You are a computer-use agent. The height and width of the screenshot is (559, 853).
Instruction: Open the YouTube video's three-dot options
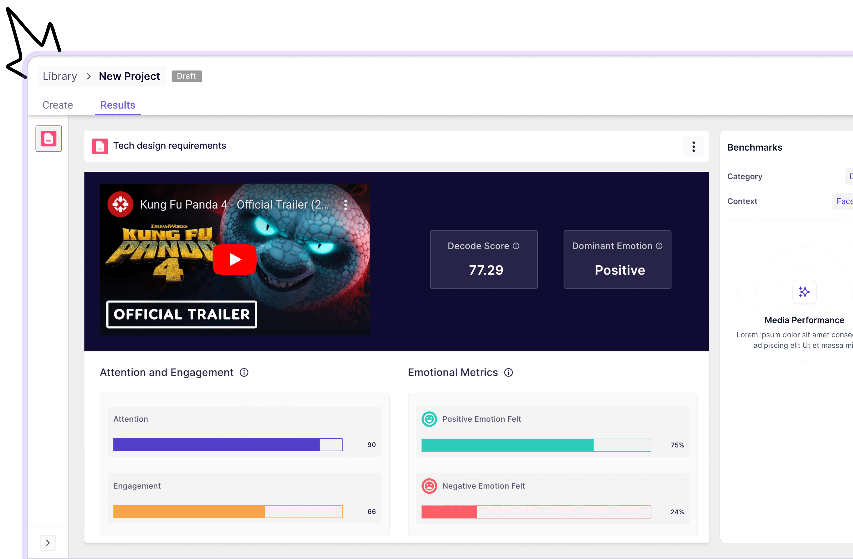click(x=346, y=205)
